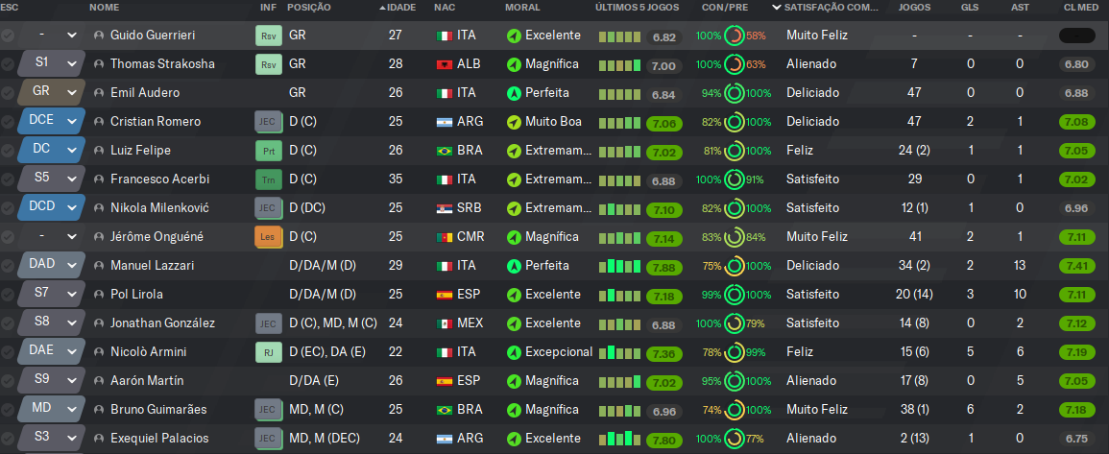Toggle the selection checkmark for Pol Lirola
This screenshot has width=1109, height=454.
point(8,294)
